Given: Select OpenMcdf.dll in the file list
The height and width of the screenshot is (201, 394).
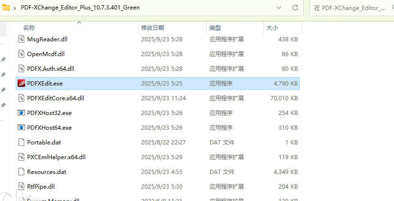Looking at the screenshot, I should 46,54.
